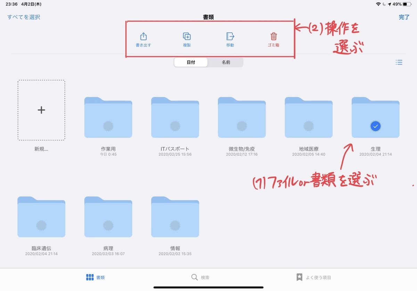Select the ITパスポート folder

tap(175, 116)
